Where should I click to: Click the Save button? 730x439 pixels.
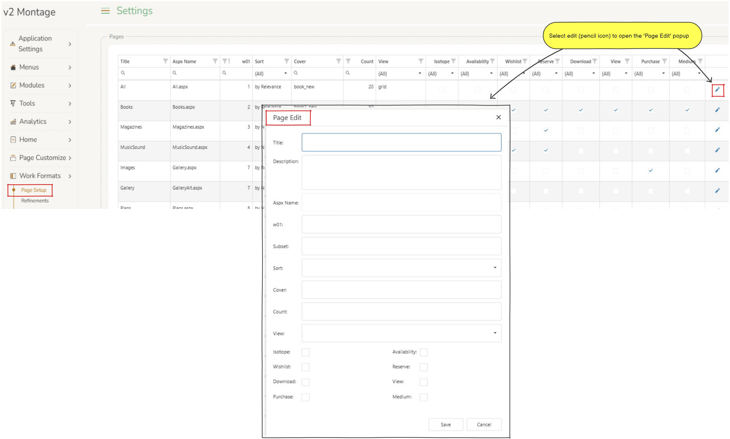[445, 424]
